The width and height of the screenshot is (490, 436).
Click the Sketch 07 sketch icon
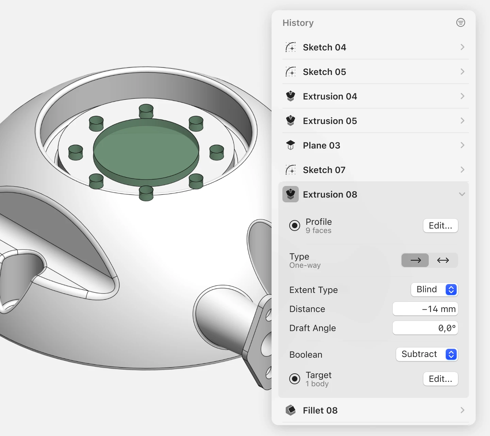tap(291, 170)
